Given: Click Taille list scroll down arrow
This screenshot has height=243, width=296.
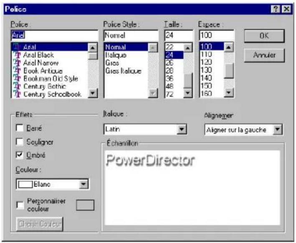Looking at the screenshot, I should 188,93.
